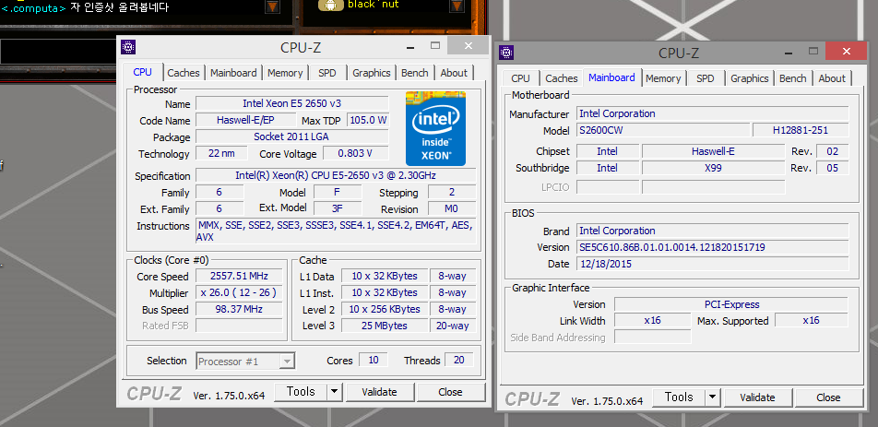Select the CPU tab in left CPU-Z window
Viewport: 878px width, 427px height.
click(x=142, y=72)
